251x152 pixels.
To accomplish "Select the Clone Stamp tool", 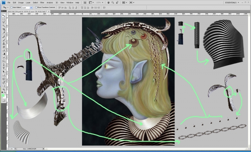I will pos(4,43).
